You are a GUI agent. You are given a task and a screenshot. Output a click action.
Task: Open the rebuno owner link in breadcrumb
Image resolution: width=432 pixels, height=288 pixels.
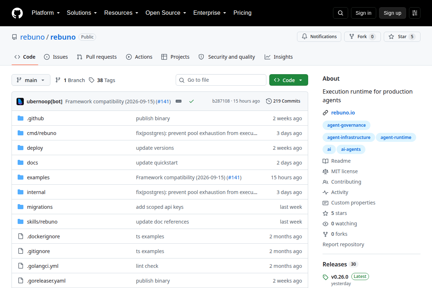(32, 37)
